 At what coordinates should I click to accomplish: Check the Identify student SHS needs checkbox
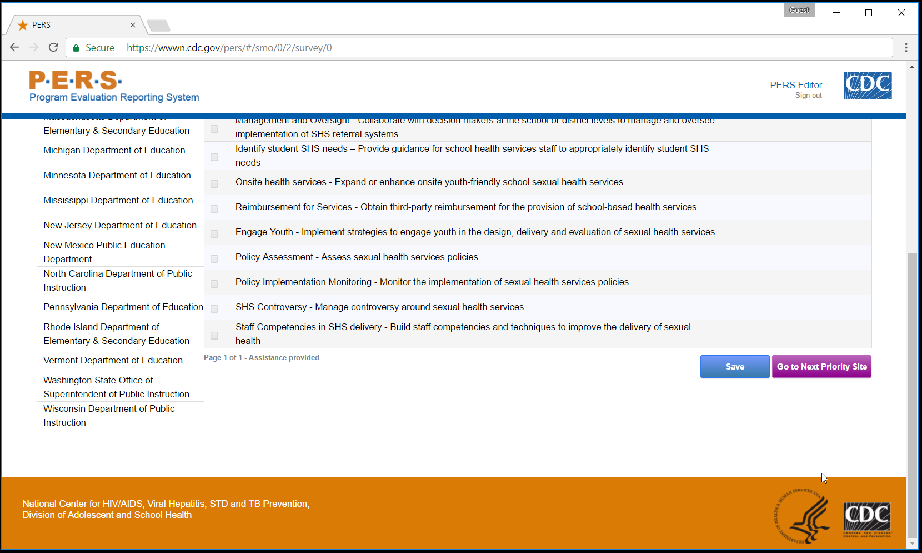point(214,157)
